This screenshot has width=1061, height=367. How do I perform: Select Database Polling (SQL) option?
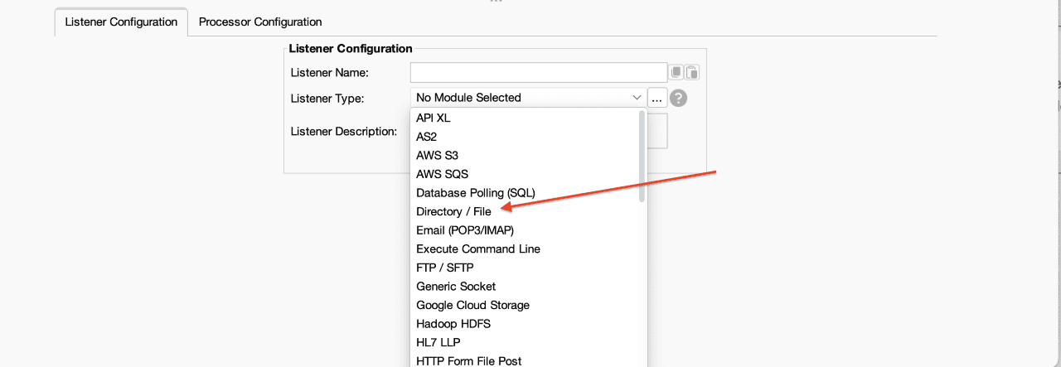coord(528,192)
